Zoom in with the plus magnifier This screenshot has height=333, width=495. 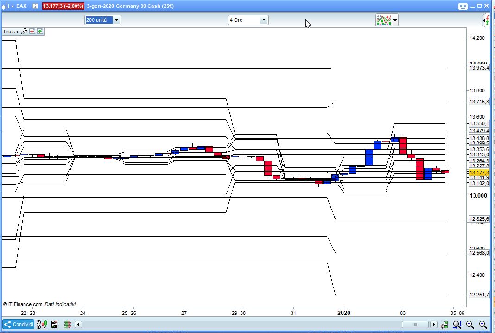483,325
